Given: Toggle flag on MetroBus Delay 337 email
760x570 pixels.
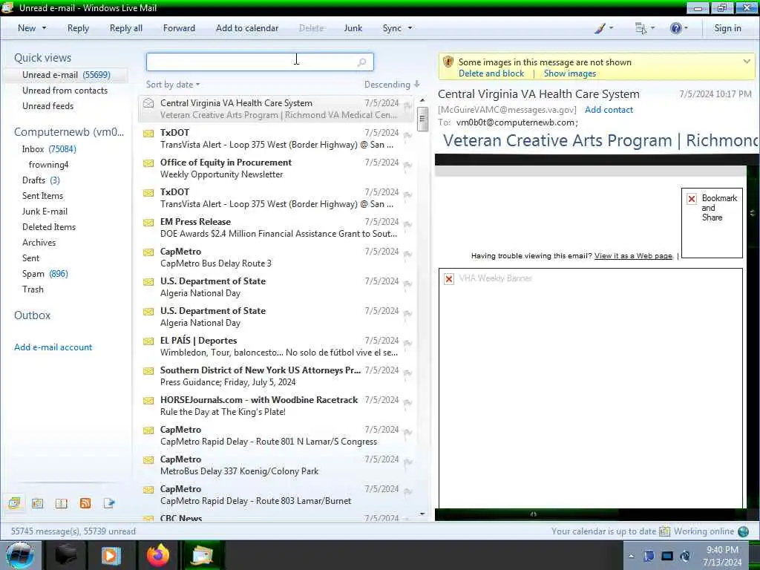Looking at the screenshot, I should pos(408,462).
